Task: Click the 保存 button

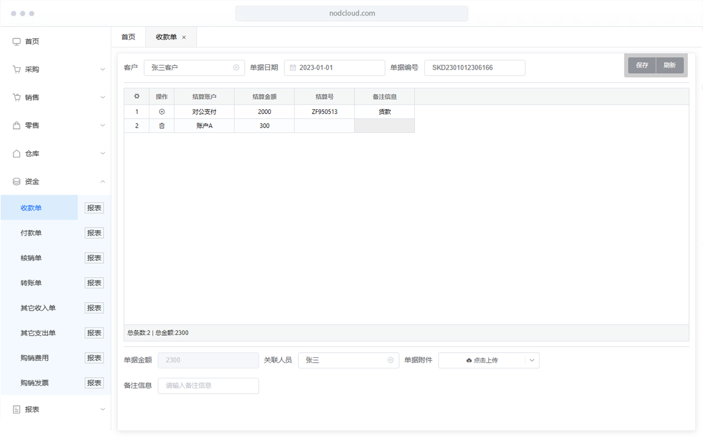Action: click(642, 65)
